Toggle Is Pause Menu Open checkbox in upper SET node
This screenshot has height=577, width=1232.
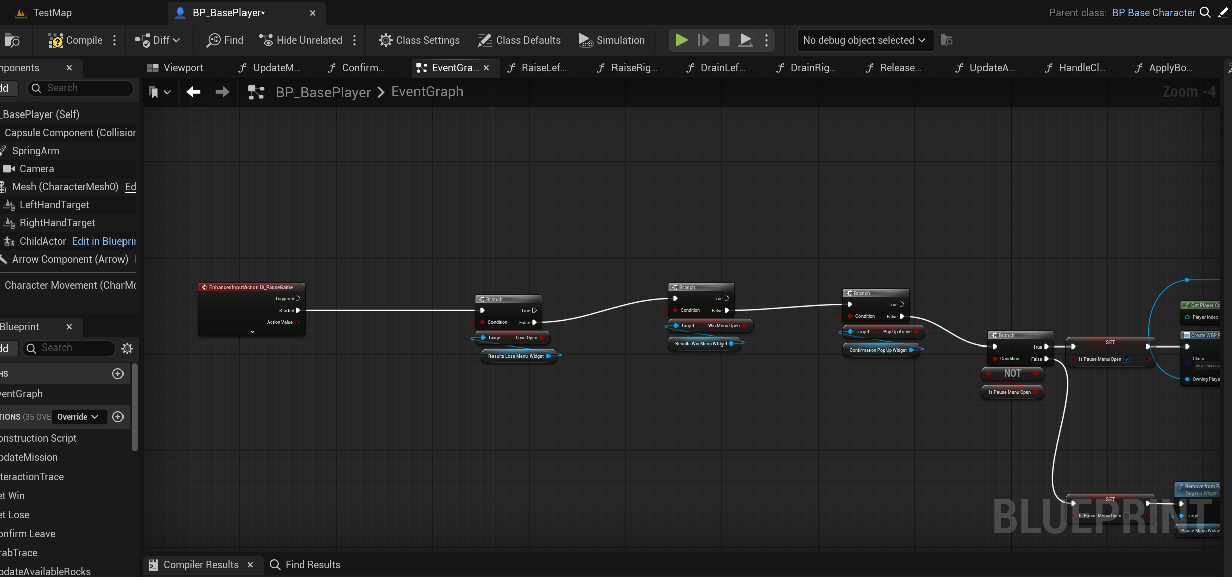[1126, 359]
